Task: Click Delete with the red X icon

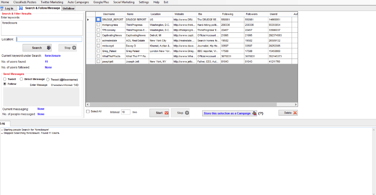Action: 288,113
